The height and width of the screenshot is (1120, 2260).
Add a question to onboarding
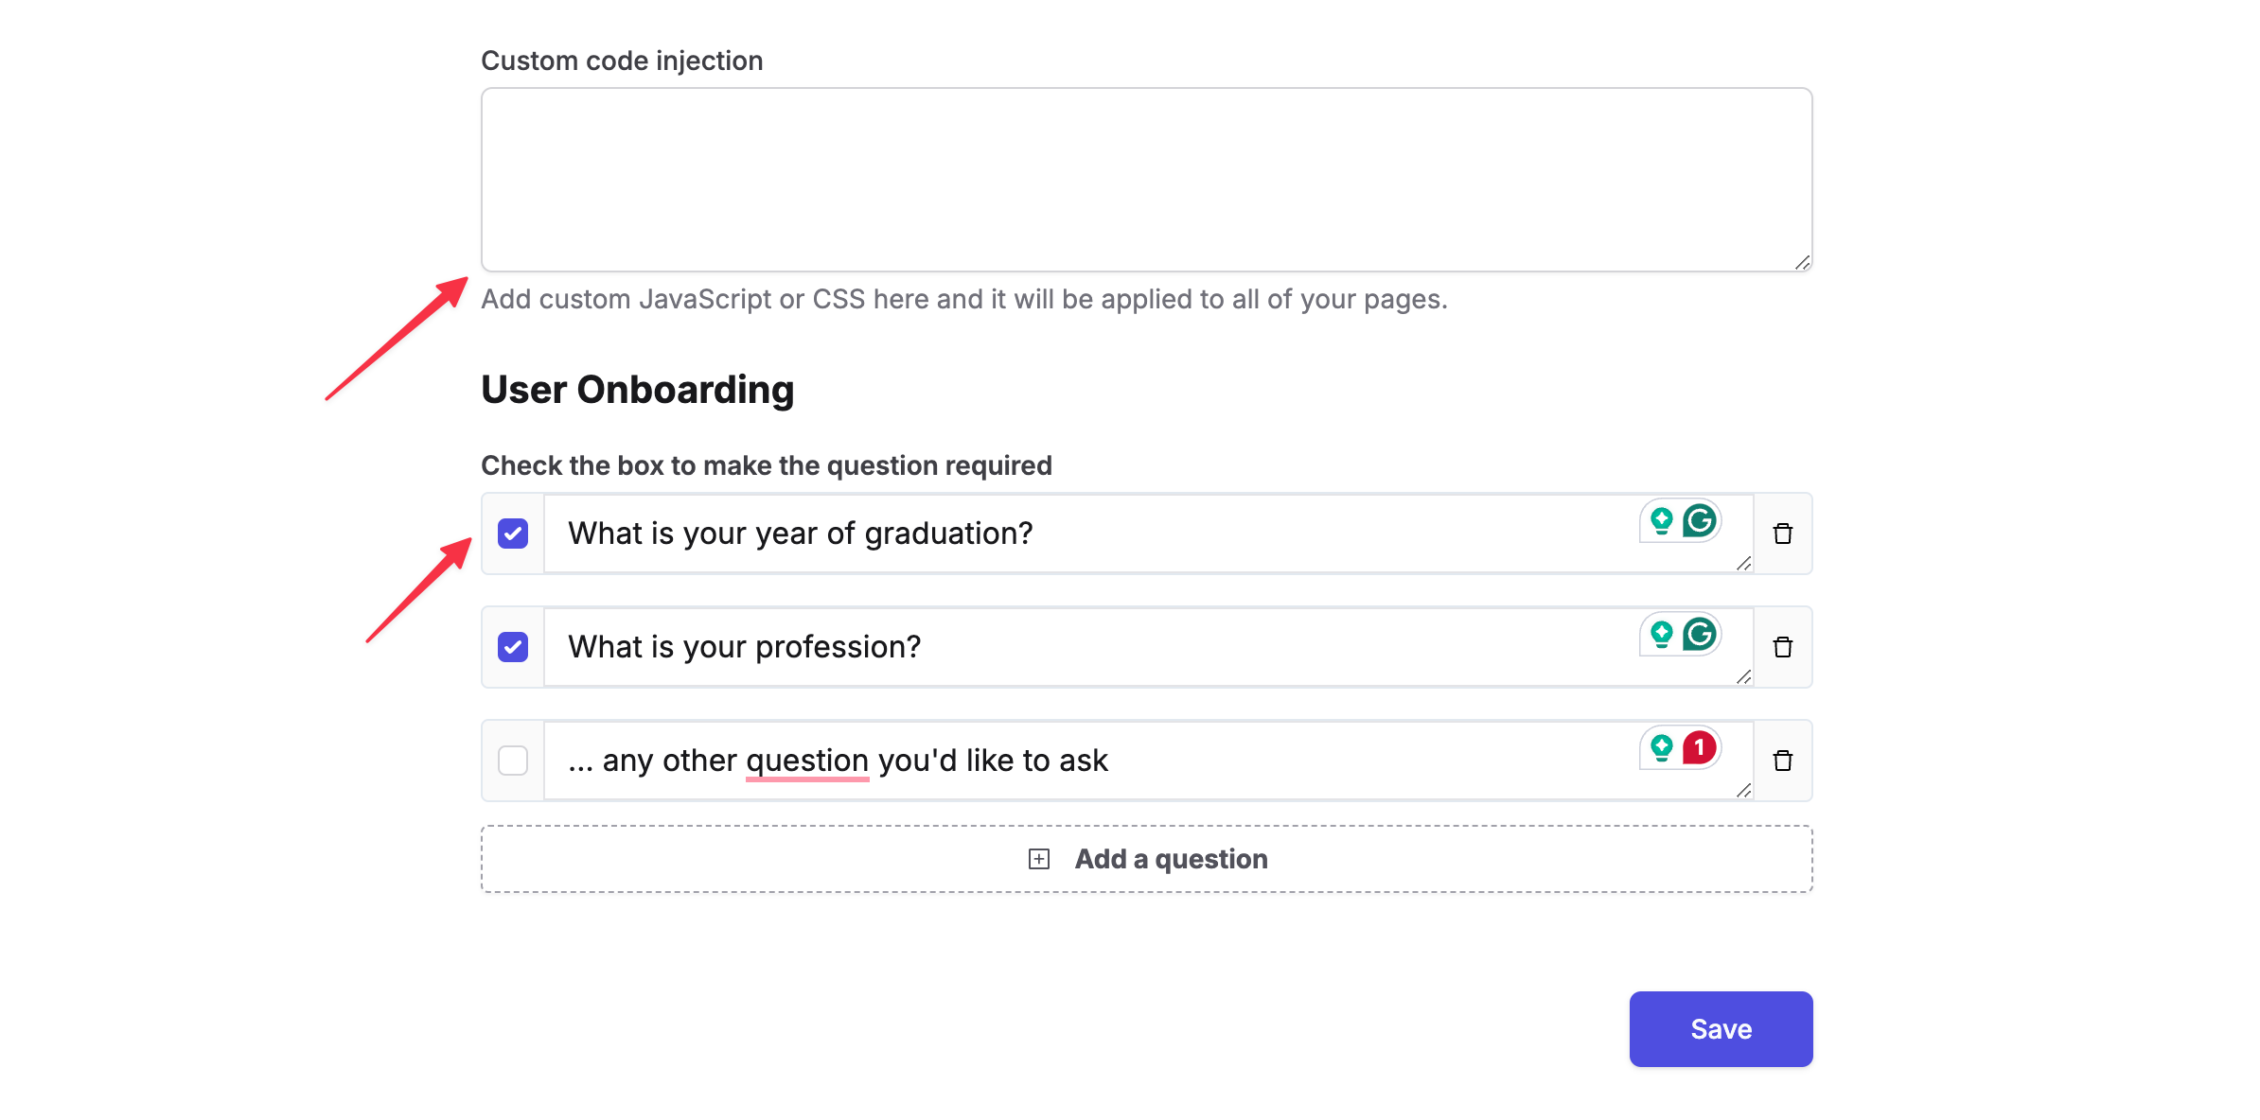pos(1147,859)
